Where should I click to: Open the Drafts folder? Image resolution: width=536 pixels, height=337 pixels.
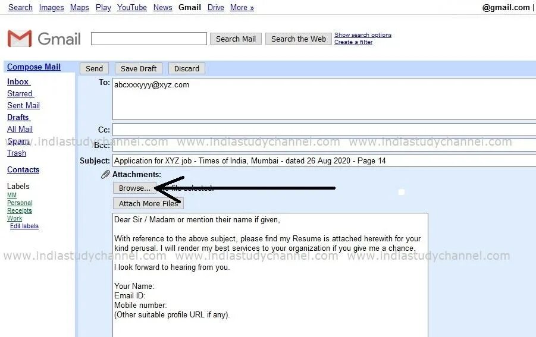pyautogui.click(x=19, y=117)
